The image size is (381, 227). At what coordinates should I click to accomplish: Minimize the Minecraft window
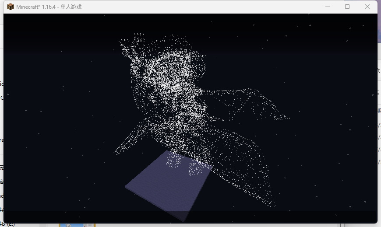click(x=327, y=7)
